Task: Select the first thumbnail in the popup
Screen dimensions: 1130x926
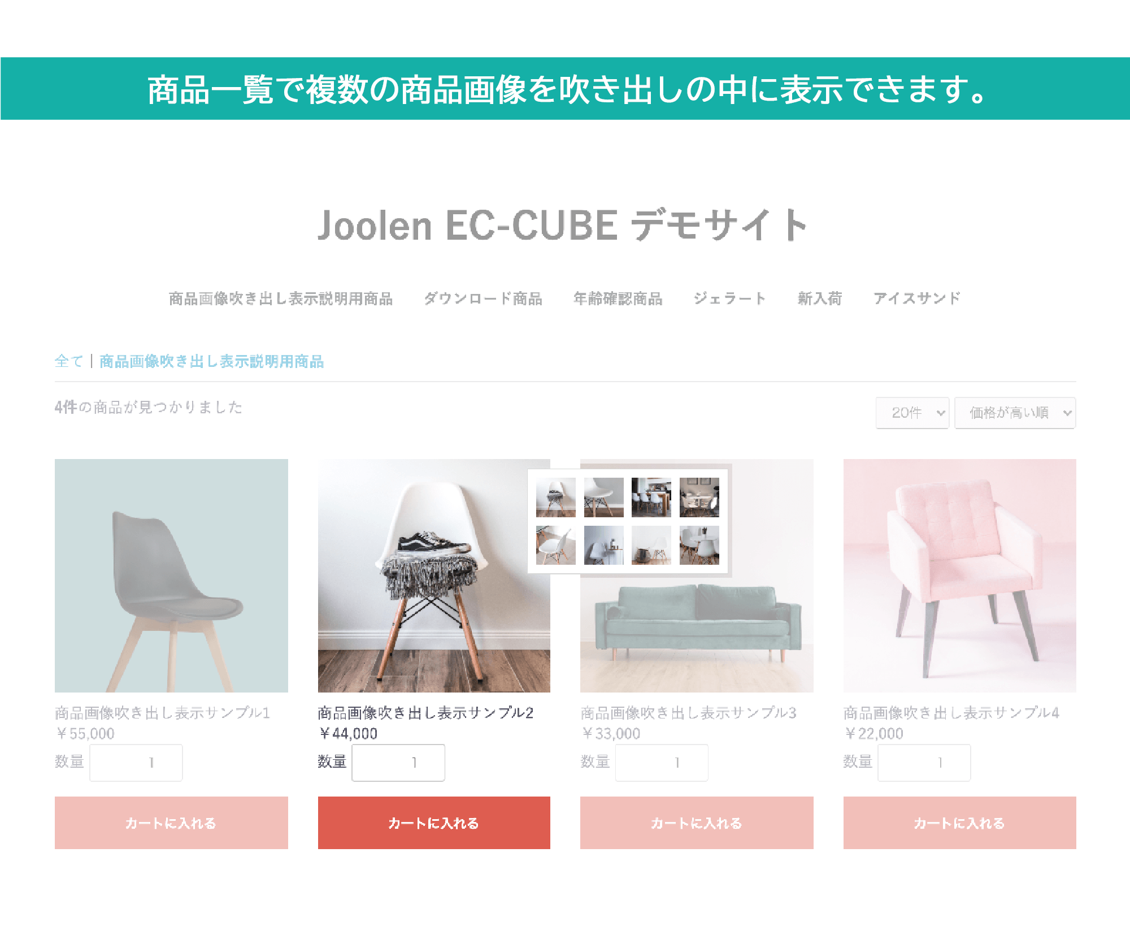Action: pyautogui.click(x=556, y=497)
